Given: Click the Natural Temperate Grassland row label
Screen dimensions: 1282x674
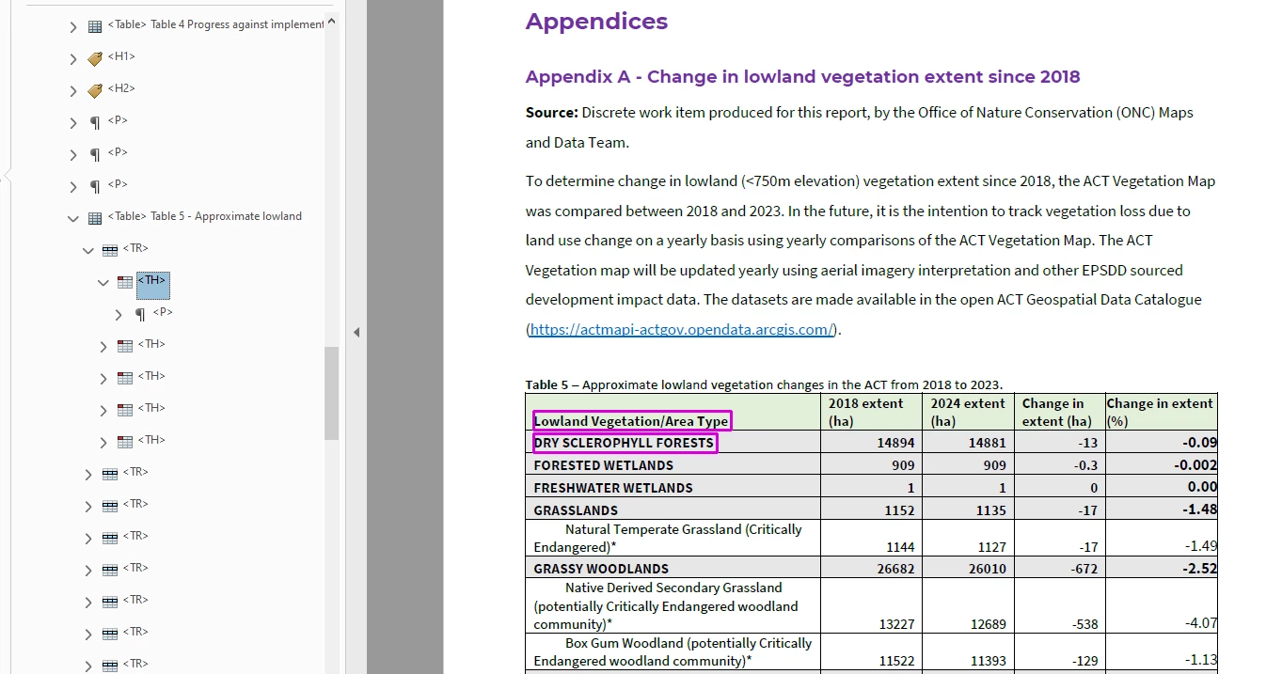Looking at the screenshot, I should point(668,538).
